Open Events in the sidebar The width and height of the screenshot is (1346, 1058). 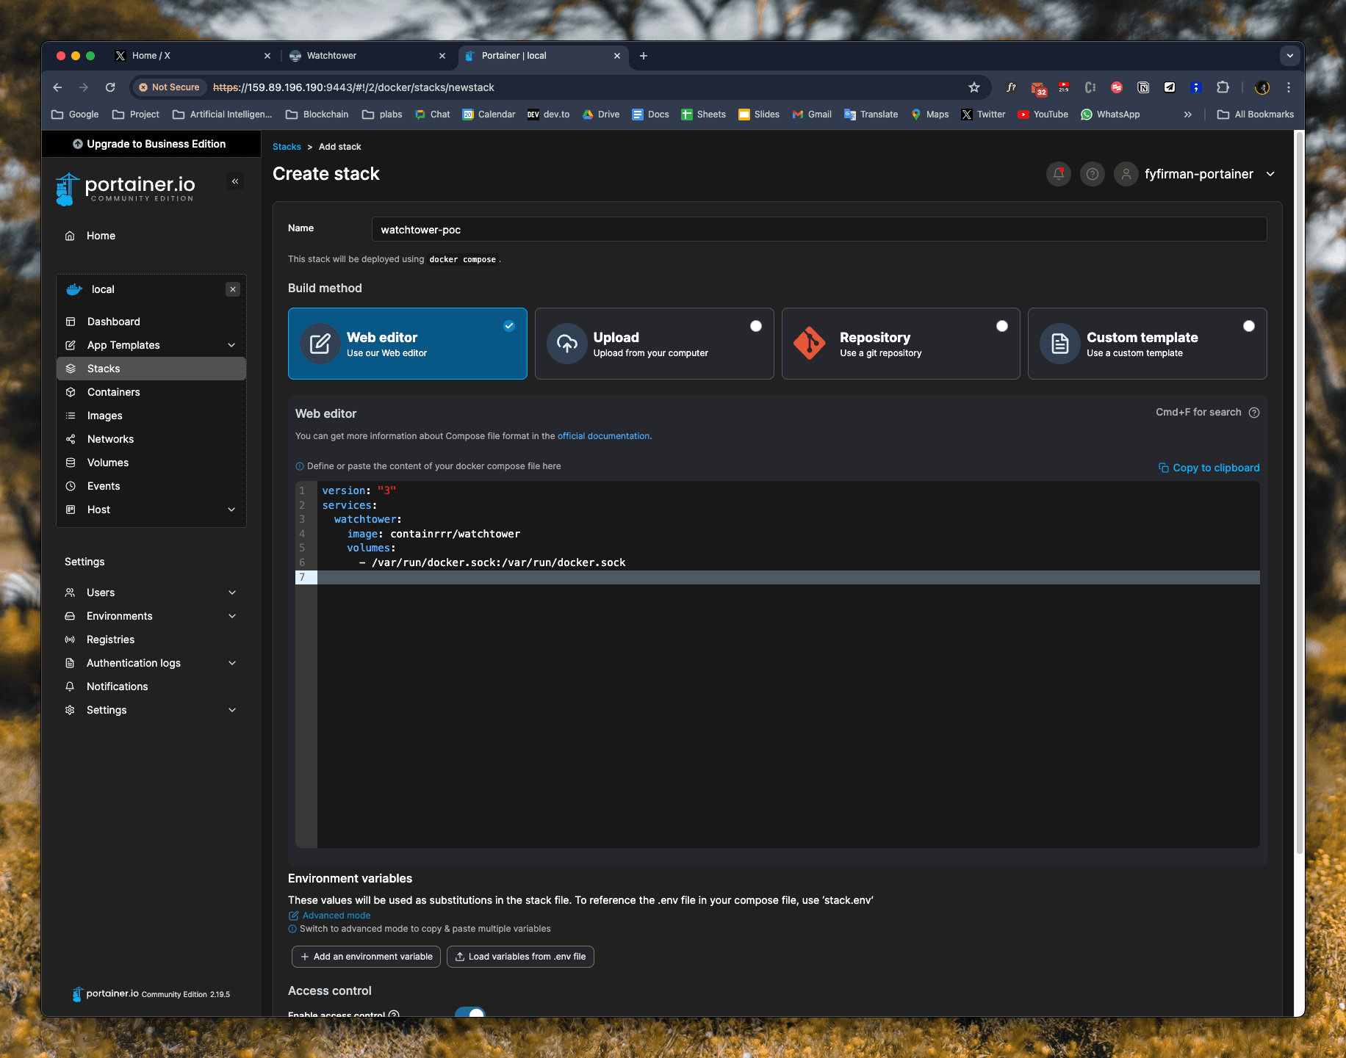(x=151, y=486)
